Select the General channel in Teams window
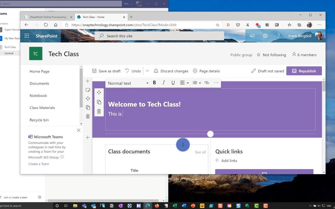The width and height of the screenshot is (335, 209). [x=9, y=53]
